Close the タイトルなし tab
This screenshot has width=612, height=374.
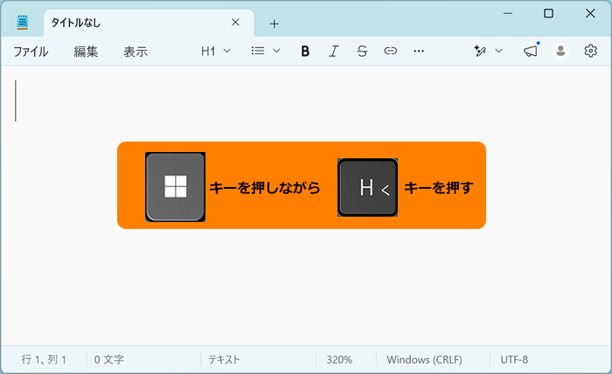click(x=235, y=23)
